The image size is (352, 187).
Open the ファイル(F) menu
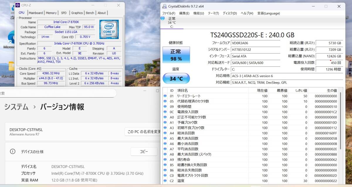coord(169,13)
